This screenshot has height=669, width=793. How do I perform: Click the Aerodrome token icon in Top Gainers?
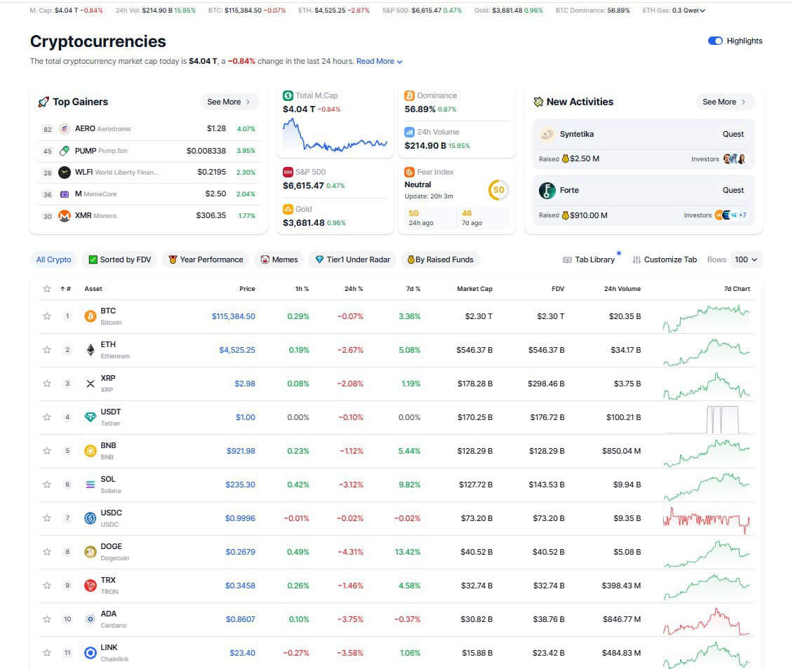tap(65, 129)
